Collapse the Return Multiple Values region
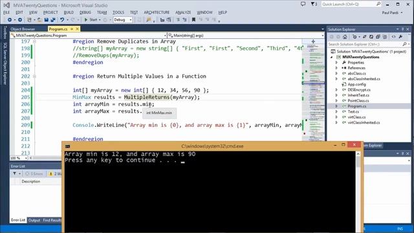The image size is (414, 233). 34,76
